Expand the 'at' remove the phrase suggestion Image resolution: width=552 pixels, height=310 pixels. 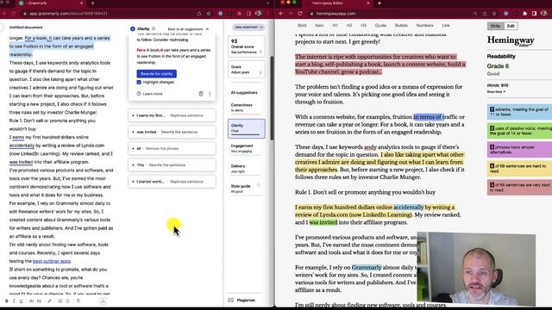tap(172, 148)
